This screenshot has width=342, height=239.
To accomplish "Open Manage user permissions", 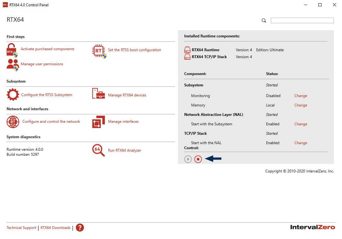I will pos(42,64).
